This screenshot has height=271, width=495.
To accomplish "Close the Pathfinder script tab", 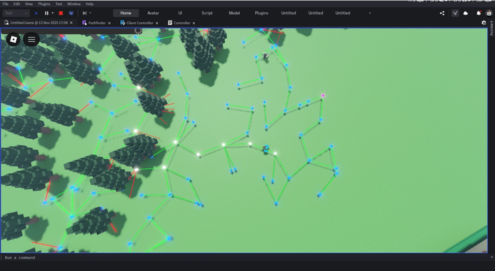I will [x=109, y=23].
